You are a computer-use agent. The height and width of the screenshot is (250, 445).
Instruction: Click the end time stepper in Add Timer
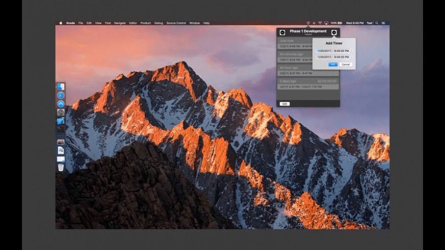click(x=351, y=57)
